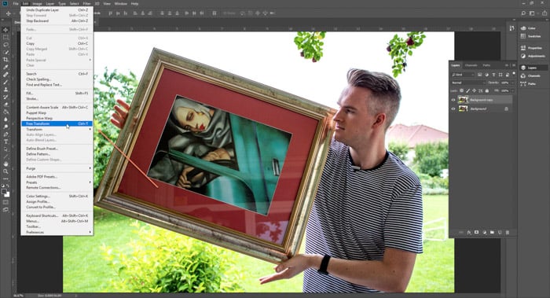
Task: Select the Eyedropper tool
Action: pyautogui.click(x=5, y=67)
